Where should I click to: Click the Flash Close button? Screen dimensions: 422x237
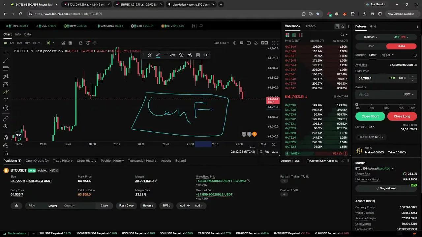click(126, 206)
